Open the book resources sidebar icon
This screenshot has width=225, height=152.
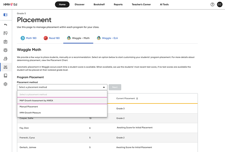point(5,76)
